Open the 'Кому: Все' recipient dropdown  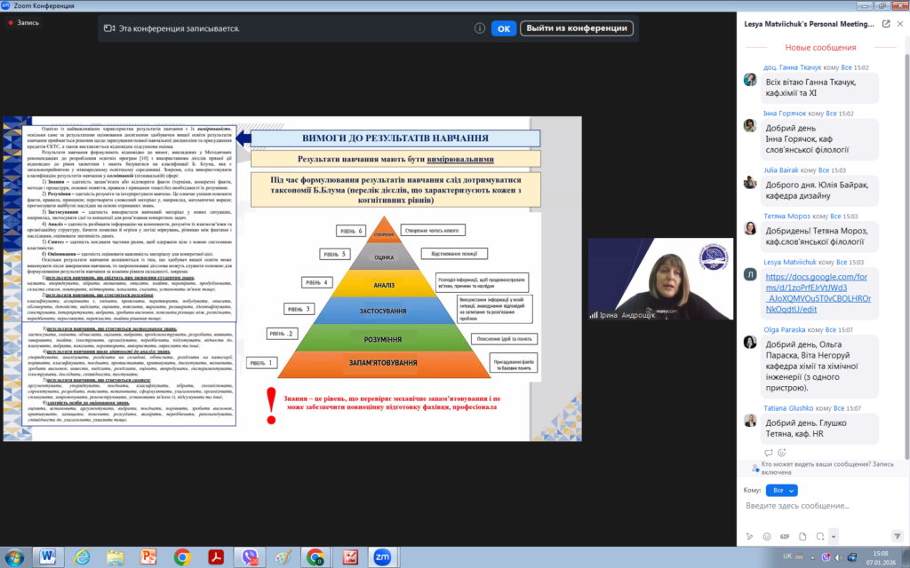[x=781, y=490]
